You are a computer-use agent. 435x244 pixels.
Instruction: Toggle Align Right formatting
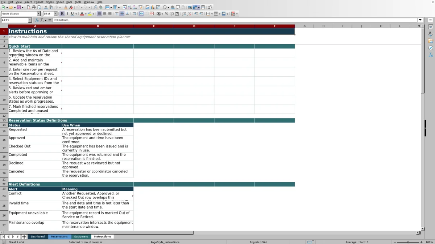pos(110,14)
